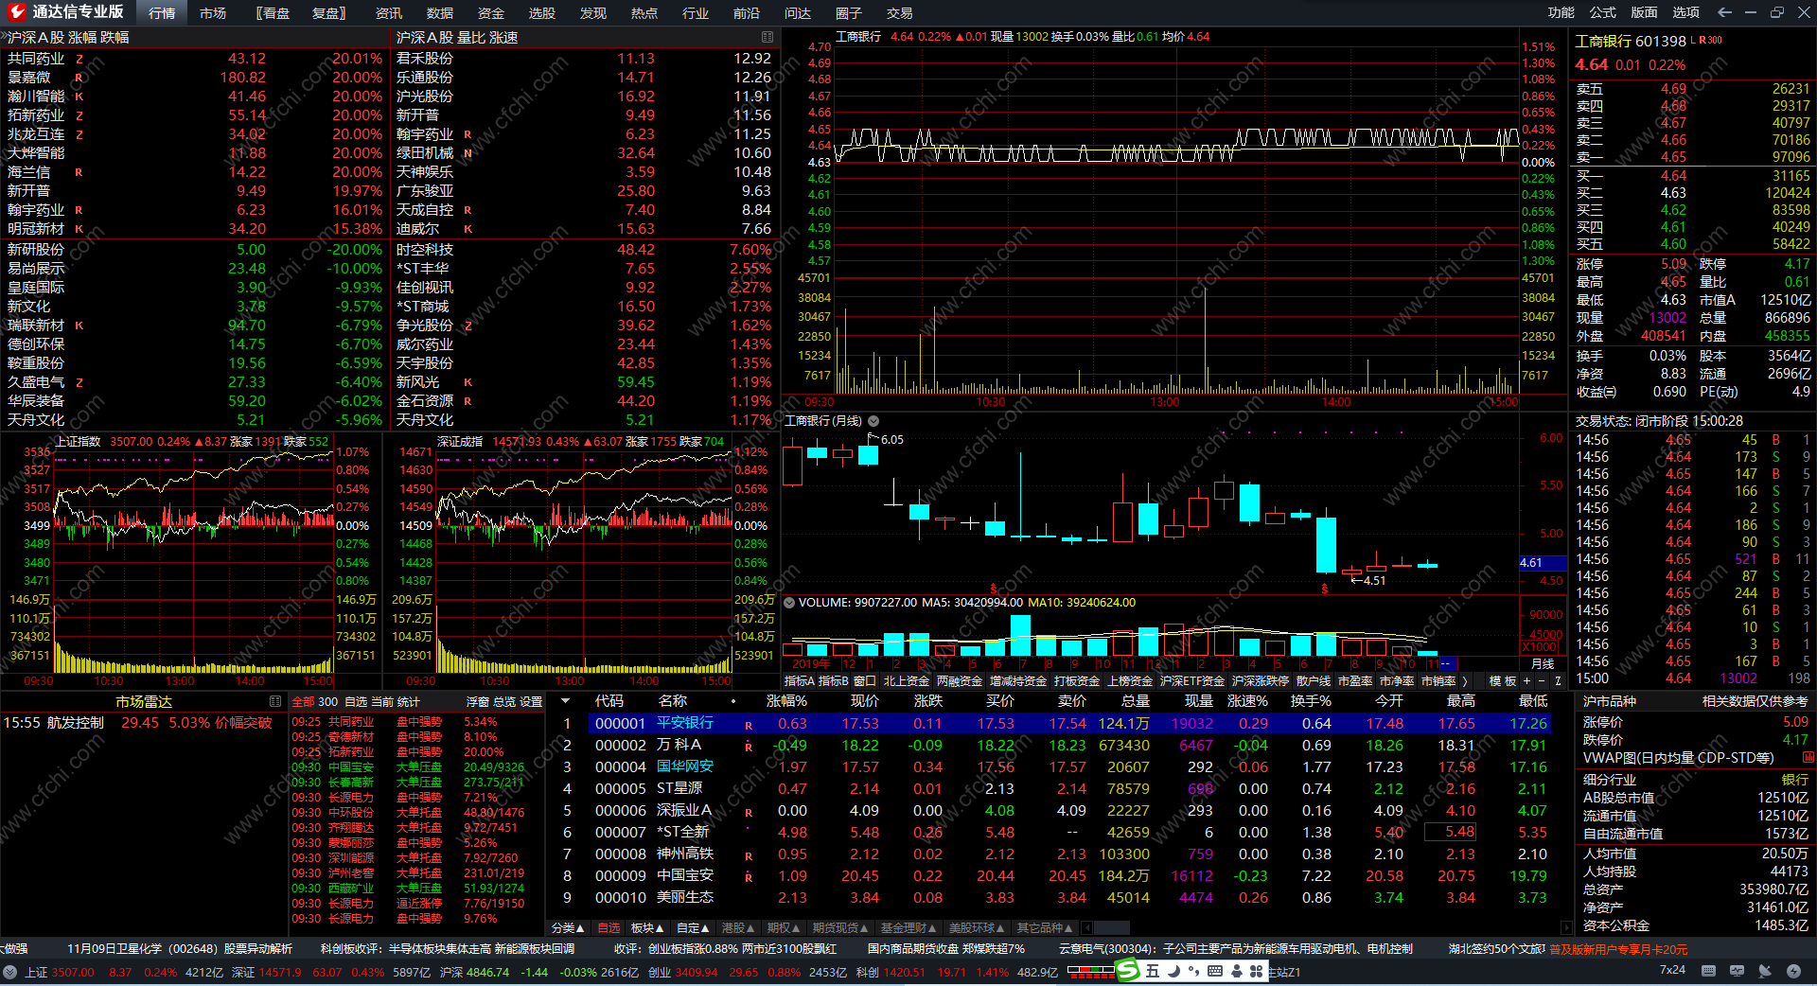The height and width of the screenshot is (986, 1817).
Task: Click the plus icon next to 模板
Action: [x=1526, y=681]
